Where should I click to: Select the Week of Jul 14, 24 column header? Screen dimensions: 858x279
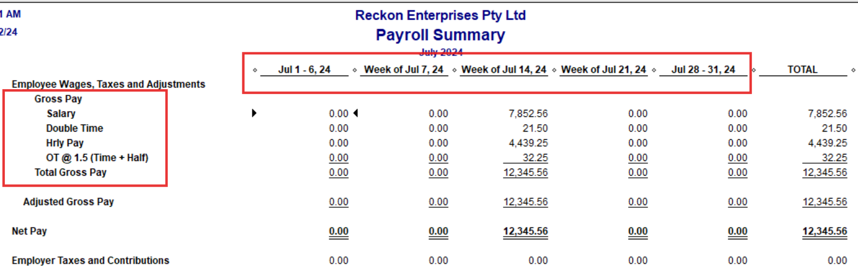(x=504, y=70)
